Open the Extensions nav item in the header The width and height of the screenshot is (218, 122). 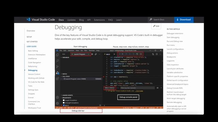(x=99, y=20)
